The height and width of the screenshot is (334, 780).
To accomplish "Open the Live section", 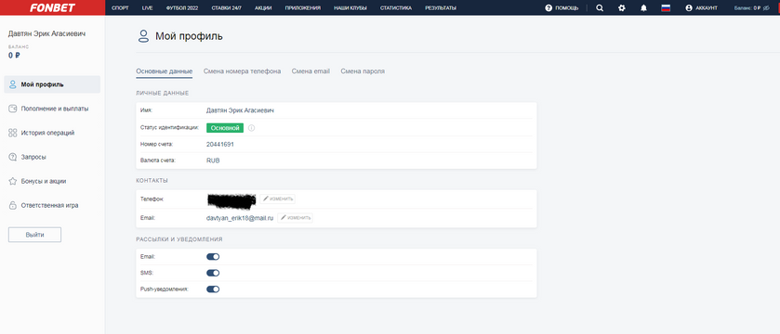I will click(147, 8).
